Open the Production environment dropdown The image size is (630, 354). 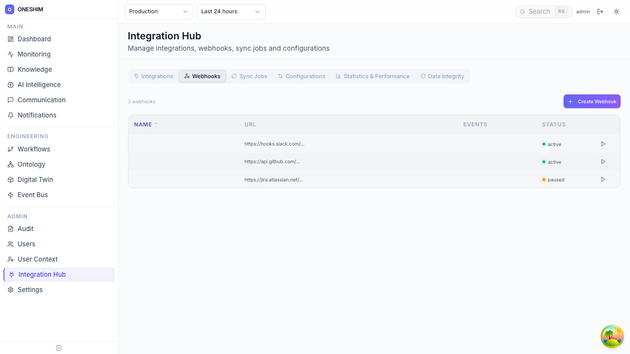pos(158,11)
